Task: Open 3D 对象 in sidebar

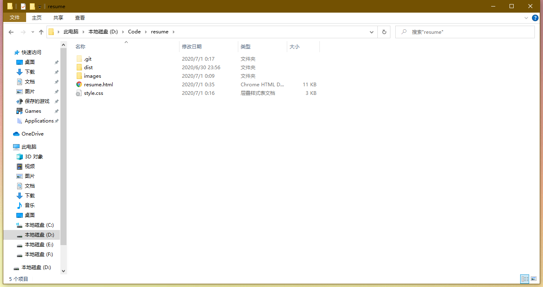Action: tap(33, 157)
